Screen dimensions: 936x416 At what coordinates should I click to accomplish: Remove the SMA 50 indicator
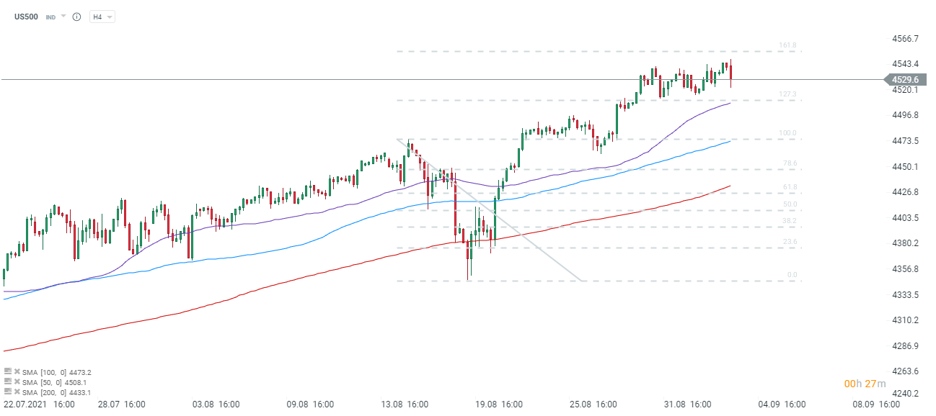click(x=17, y=382)
